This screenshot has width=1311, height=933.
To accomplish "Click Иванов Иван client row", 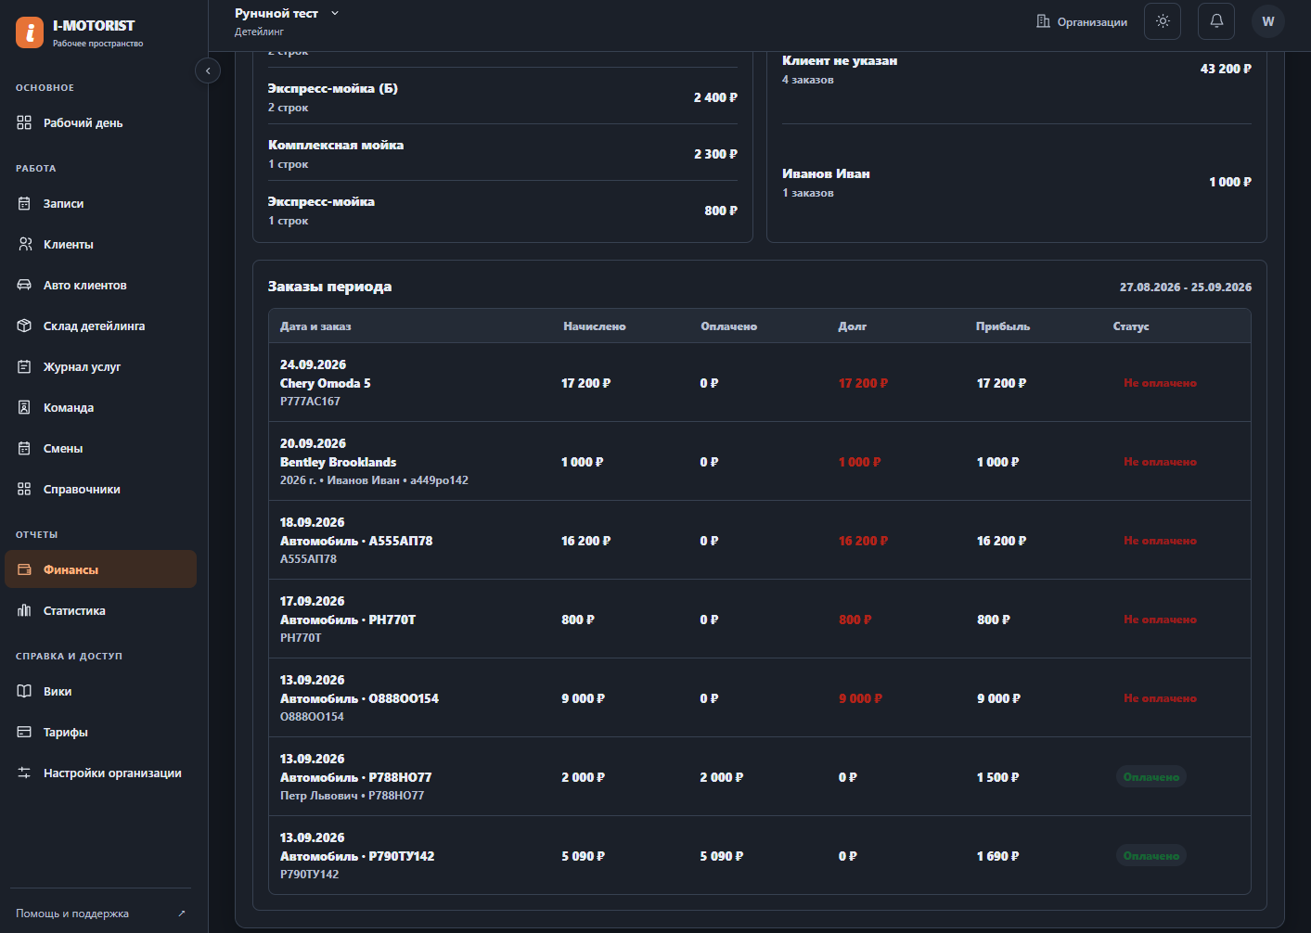I will point(1017,182).
